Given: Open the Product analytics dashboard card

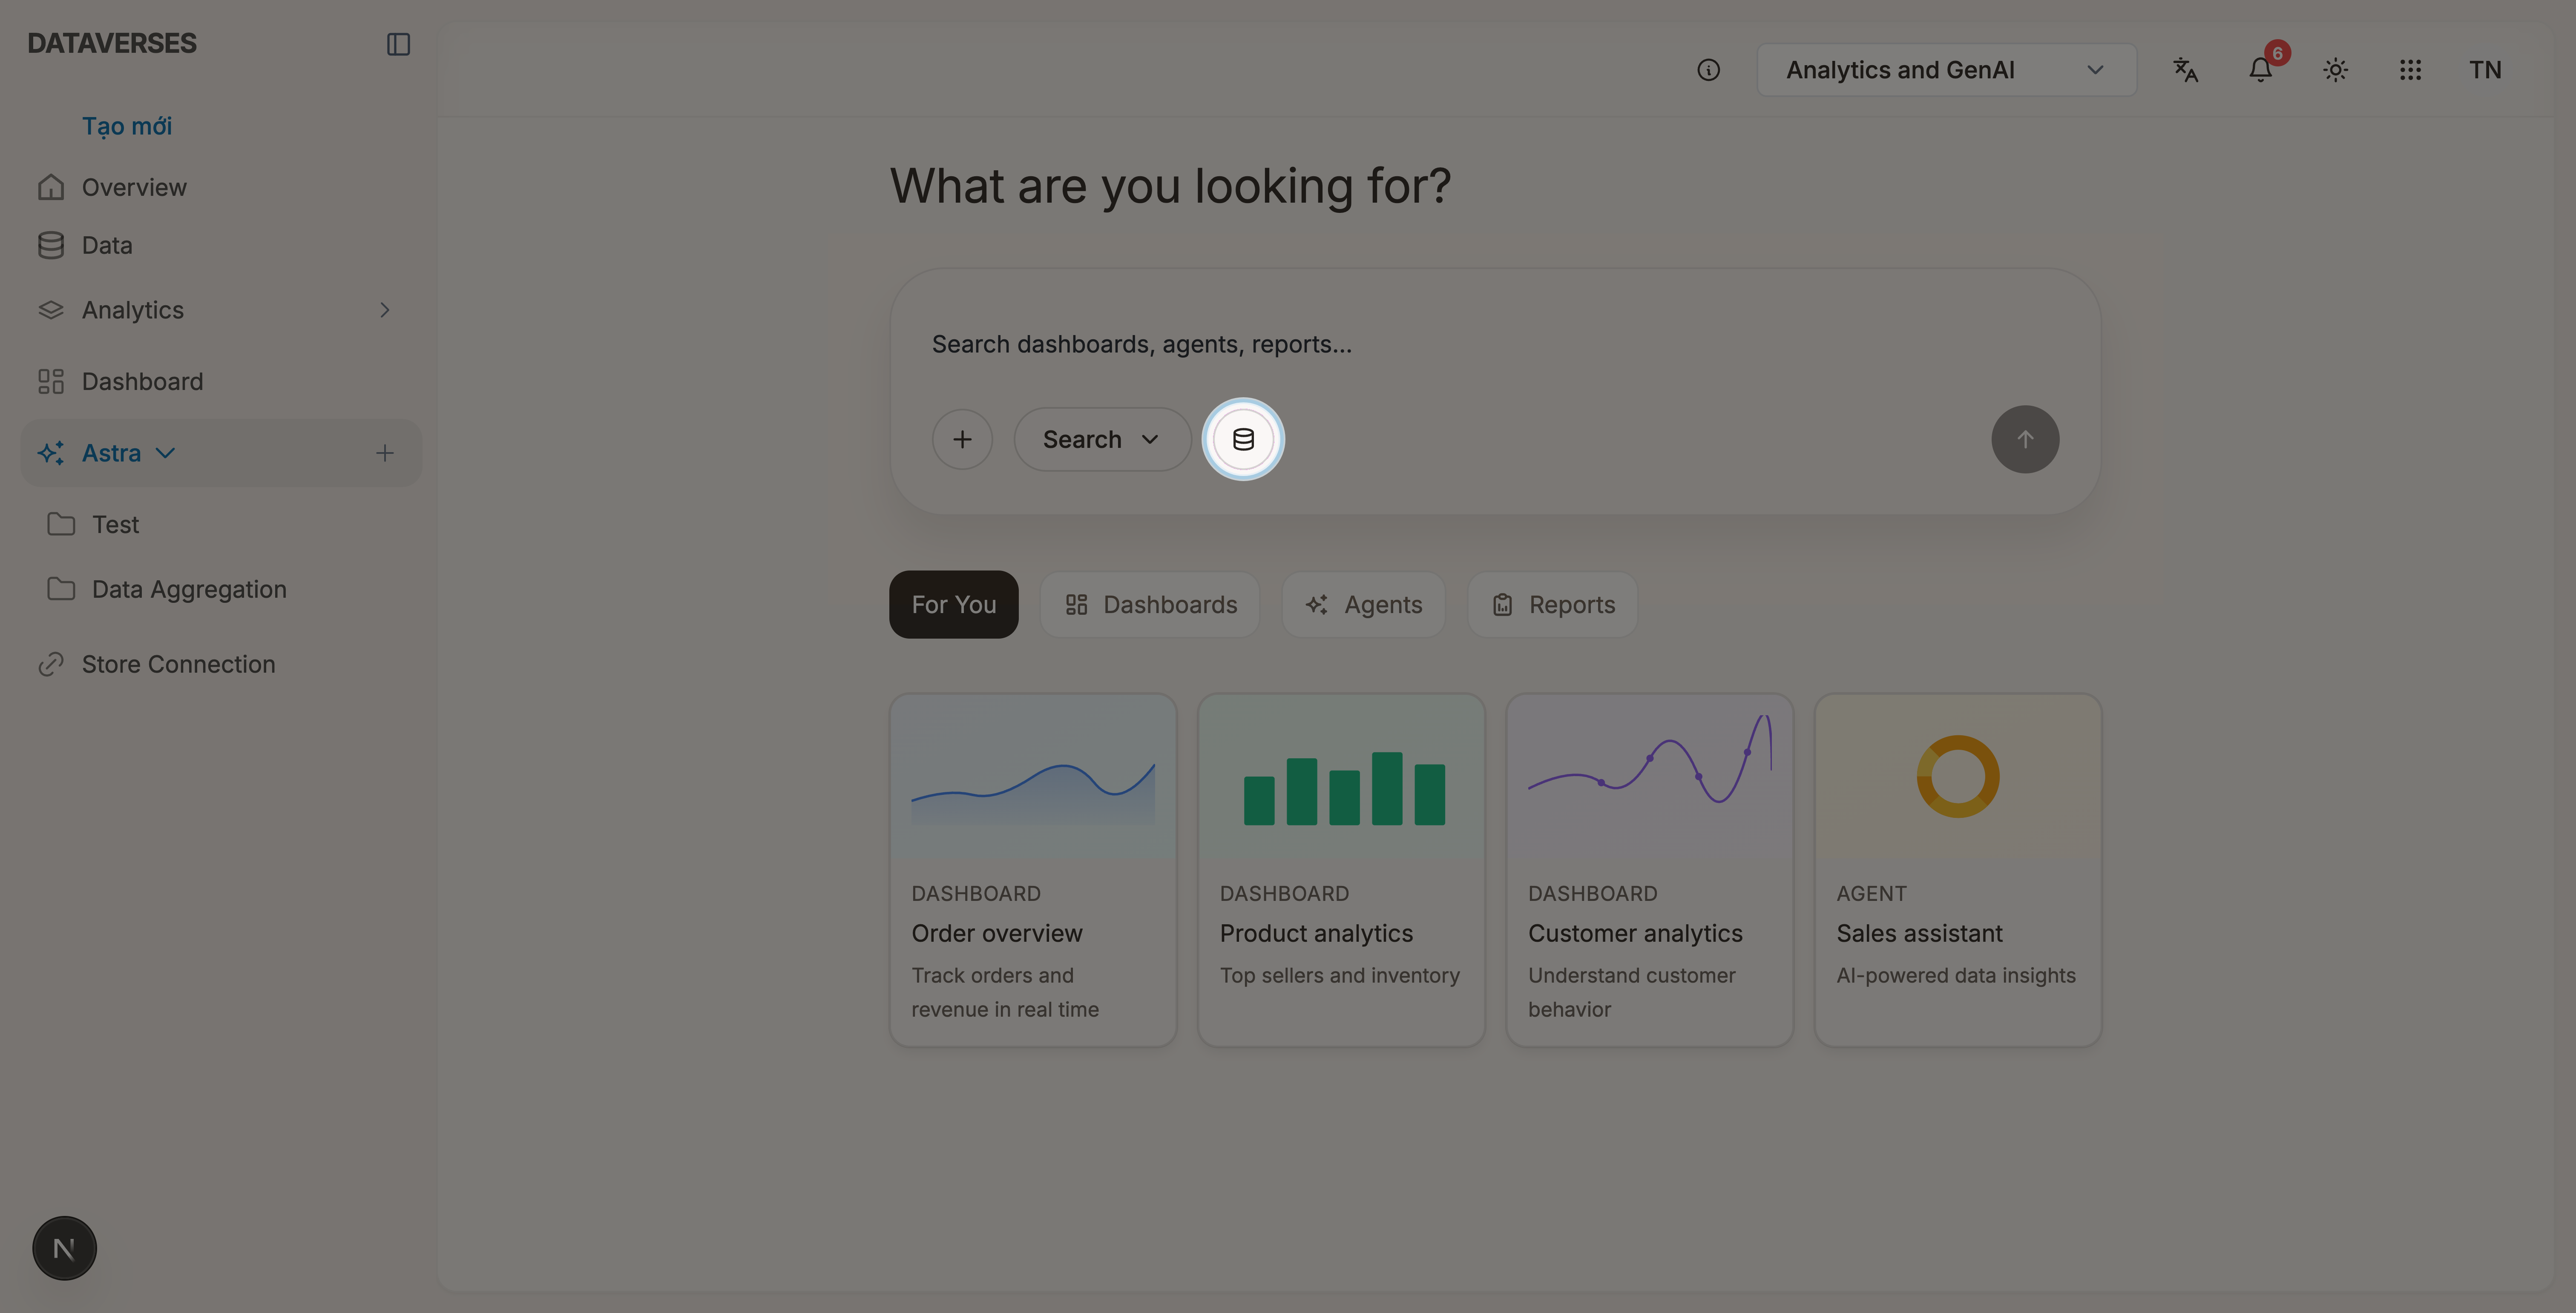Looking at the screenshot, I should [1341, 870].
